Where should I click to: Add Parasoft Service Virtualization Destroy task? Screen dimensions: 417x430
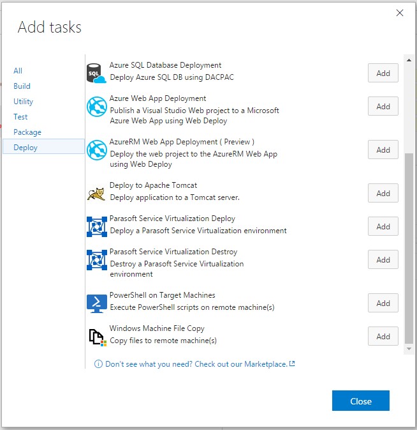[383, 259]
